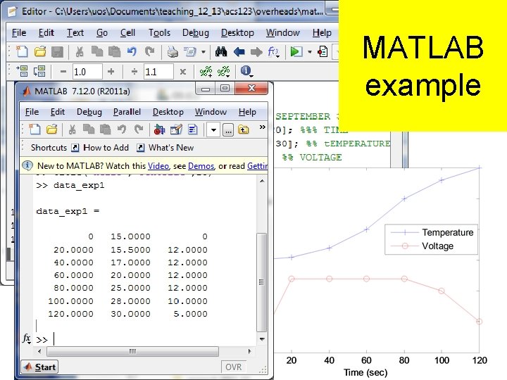
Task: Click the data_exp1 command line text
Action: pyautogui.click(x=79, y=186)
